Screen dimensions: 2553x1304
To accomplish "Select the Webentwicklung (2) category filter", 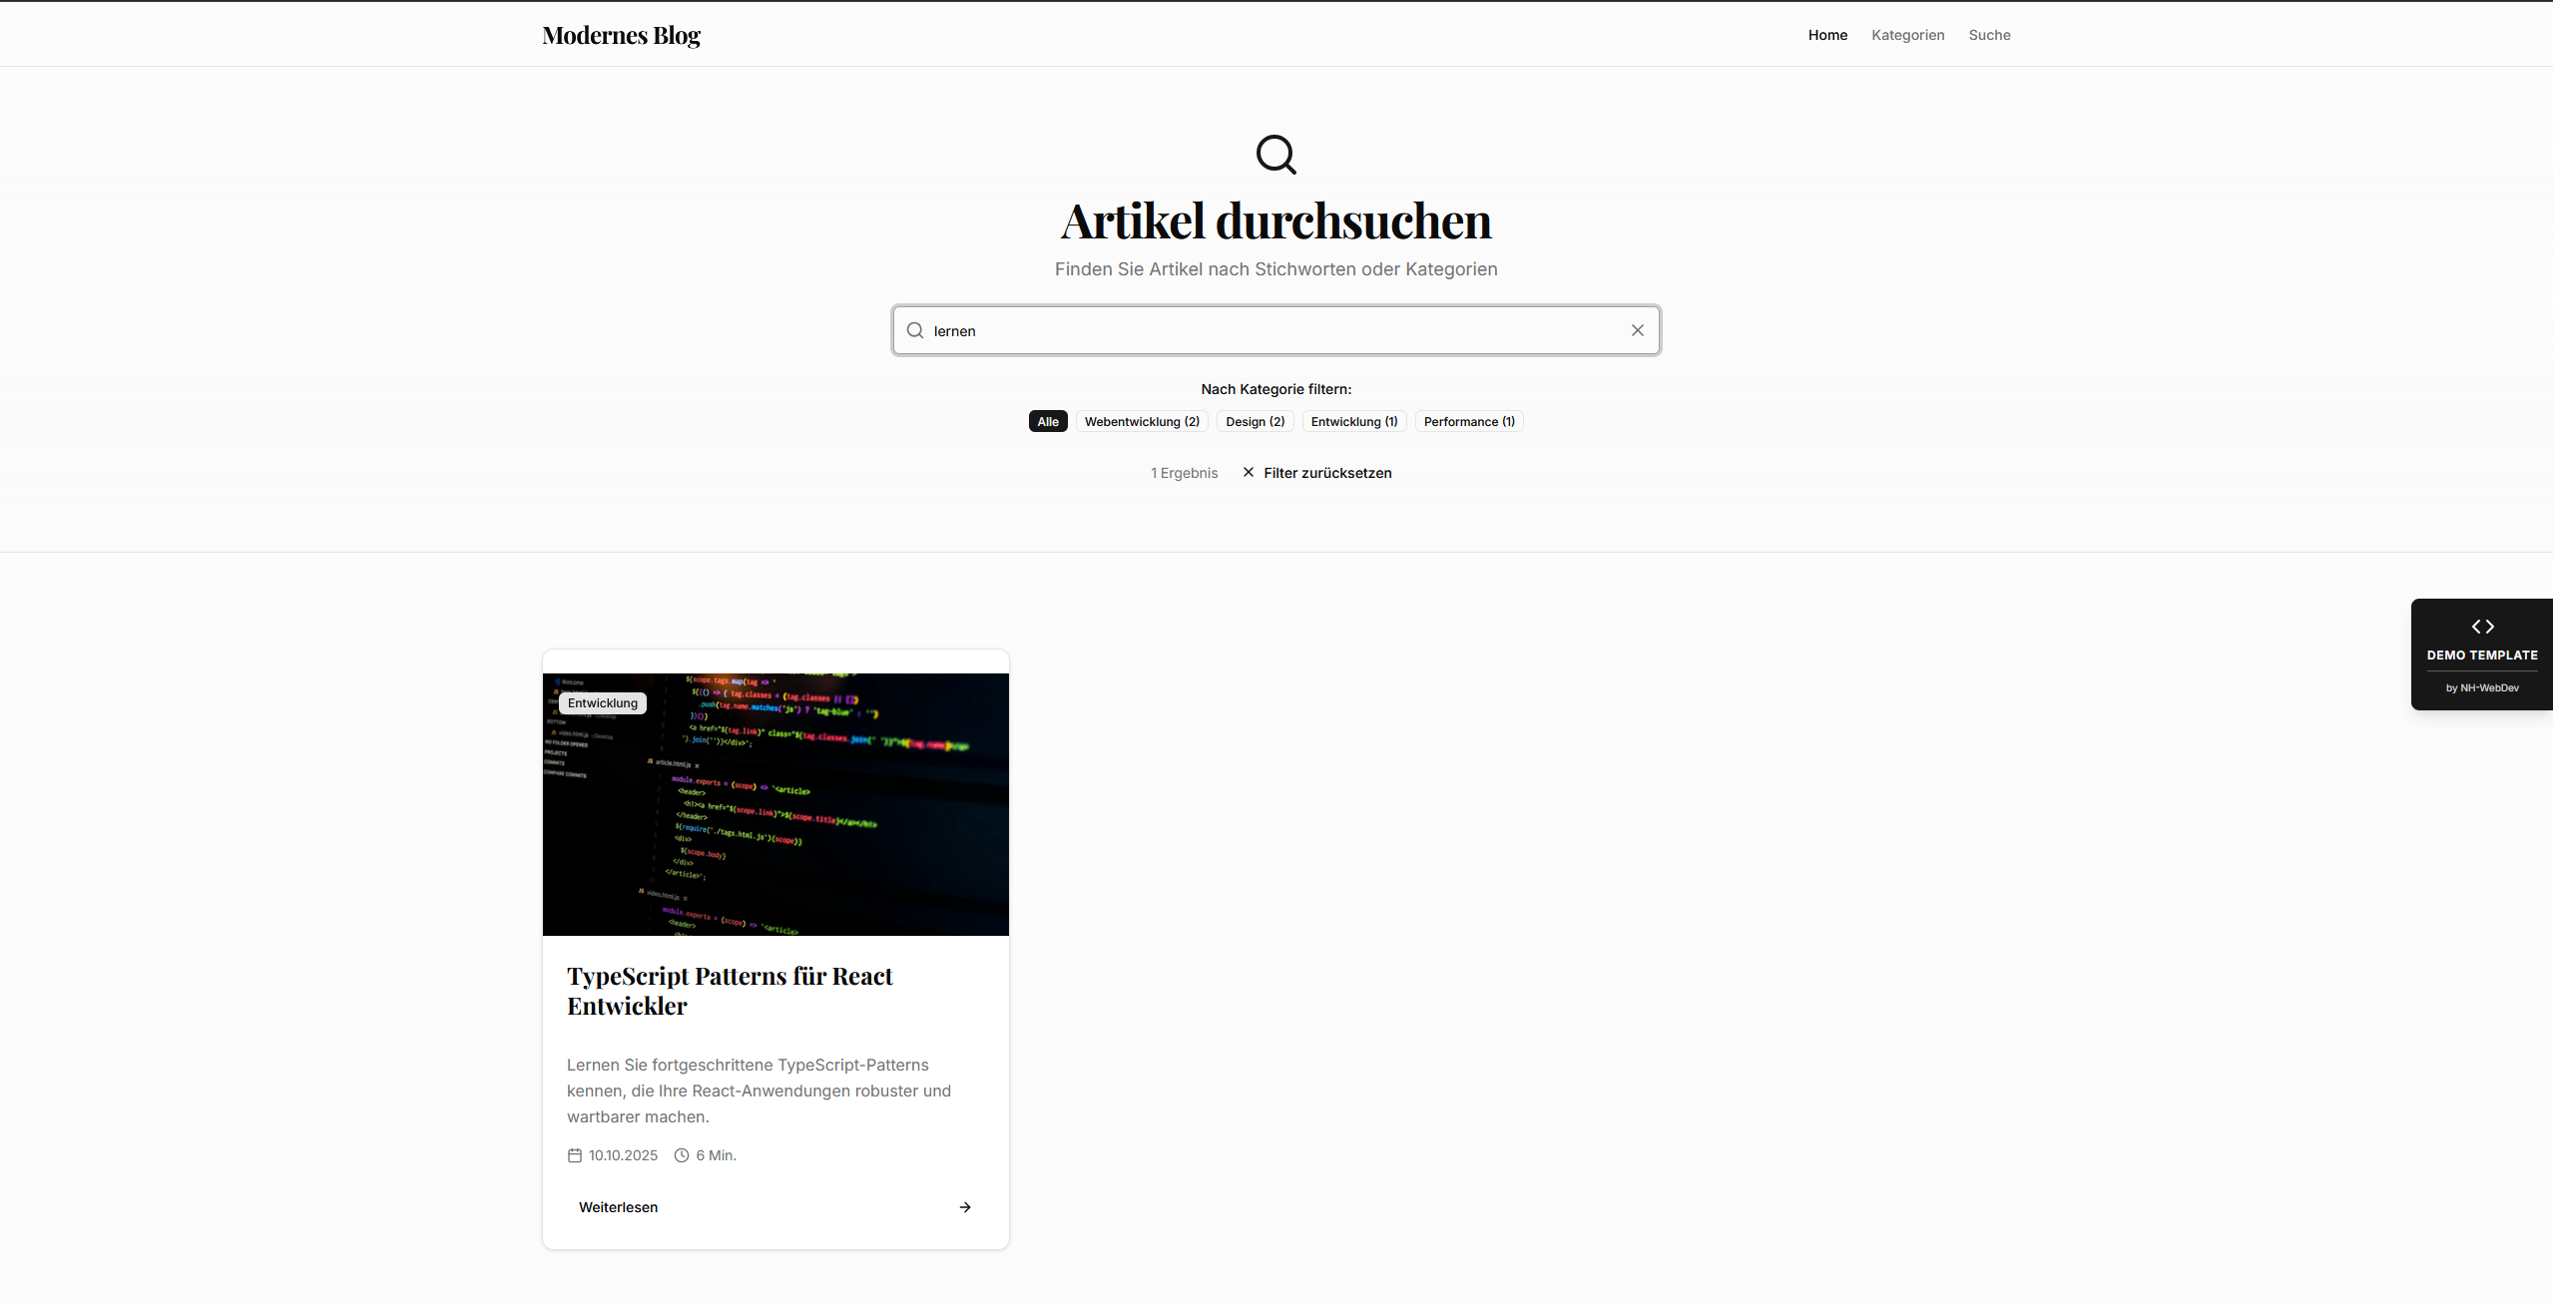I will click(x=1142, y=421).
